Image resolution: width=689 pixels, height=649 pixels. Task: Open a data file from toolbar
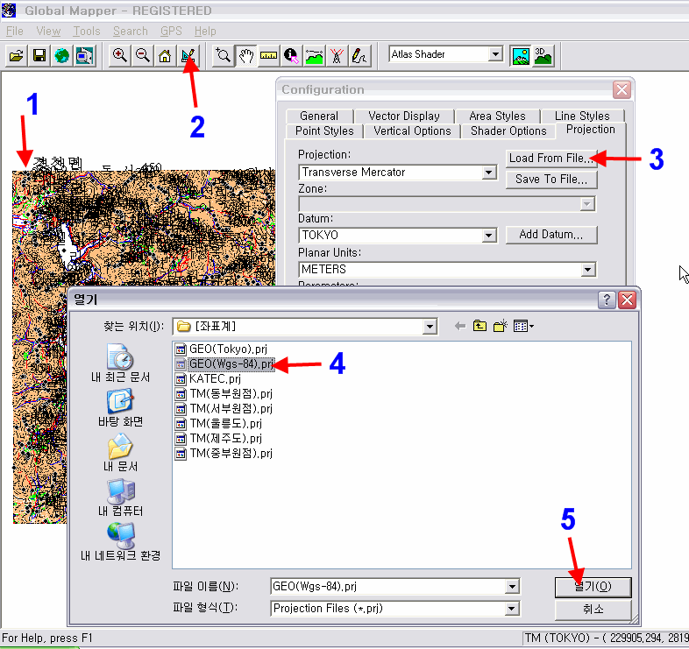17,56
